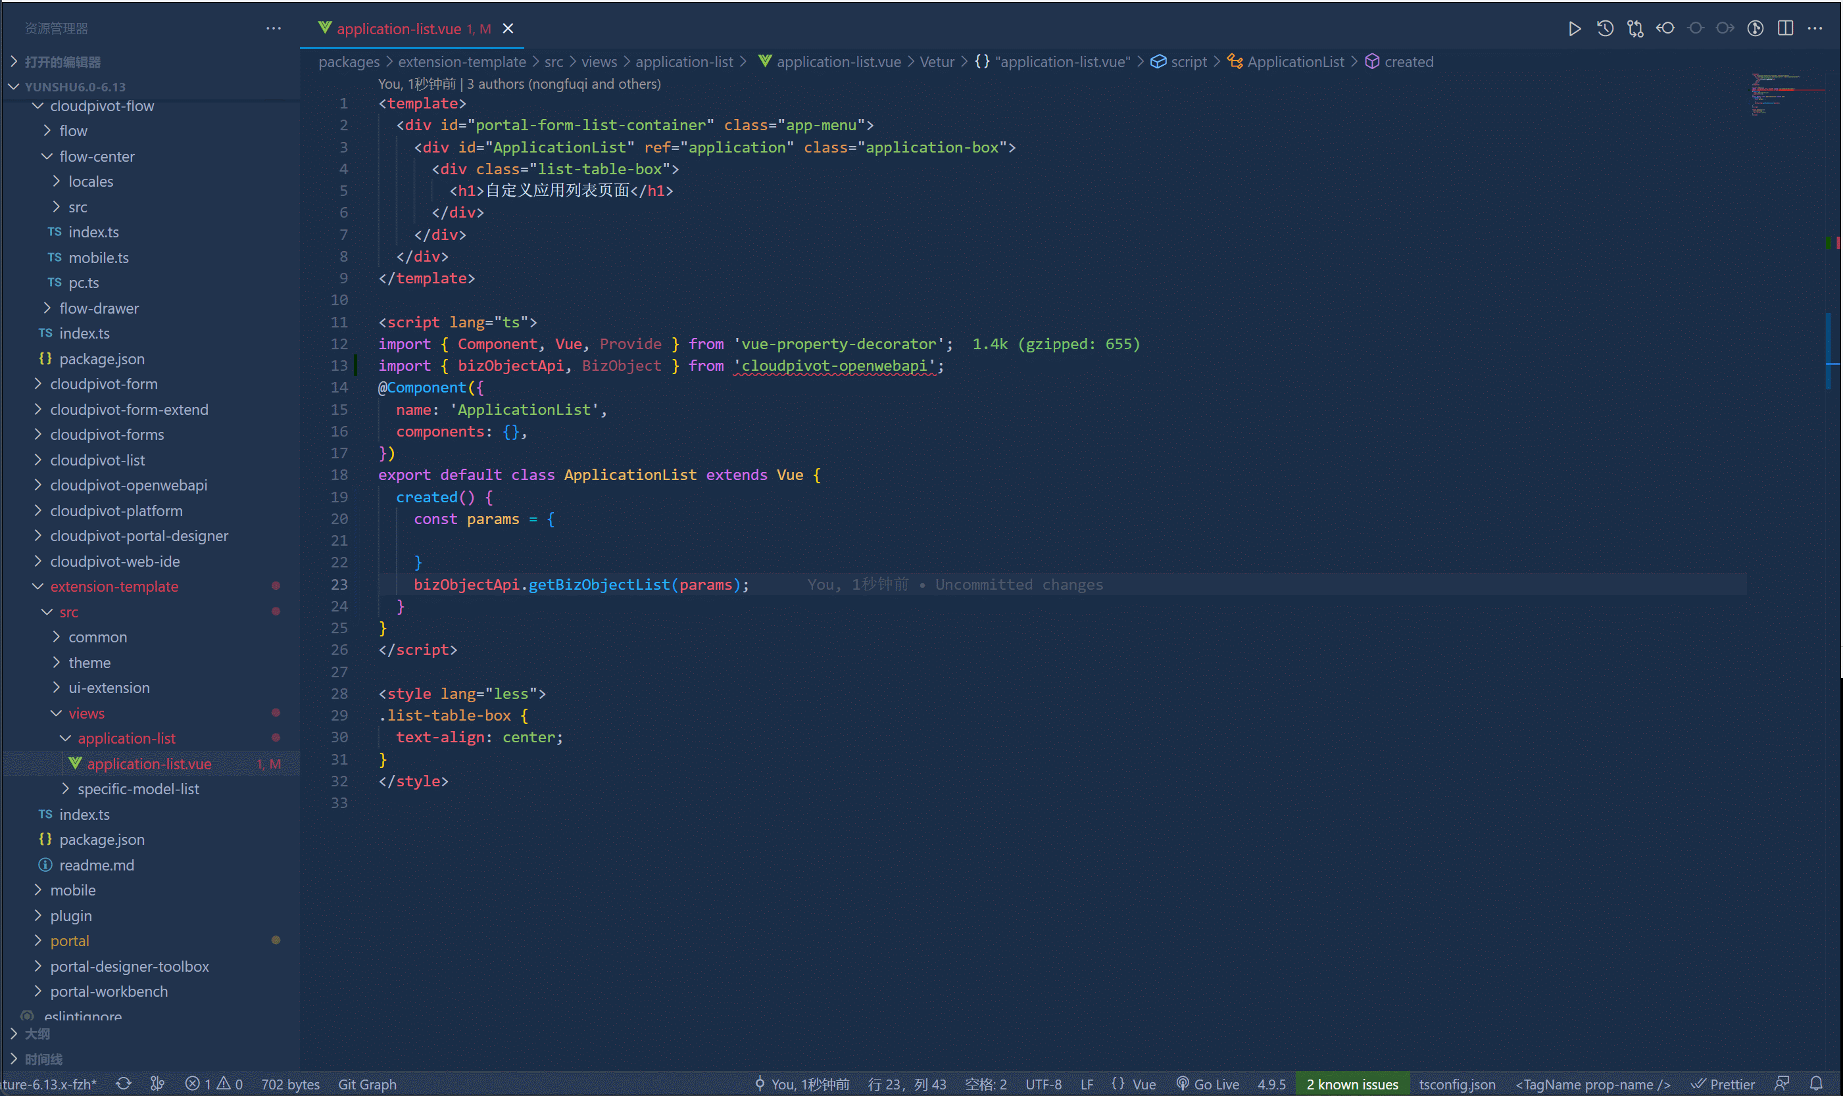Image resolution: width=1843 pixels, height=1096 pixels.
Task: Open notifications bell icon
Action: coord(1817,1084)
